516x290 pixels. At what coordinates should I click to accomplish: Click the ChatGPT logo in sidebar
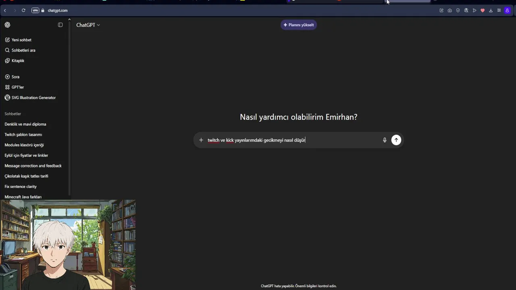tap(7, 25)
